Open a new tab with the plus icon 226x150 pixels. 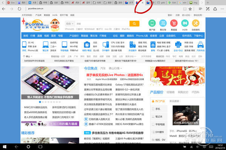[208, 3]
